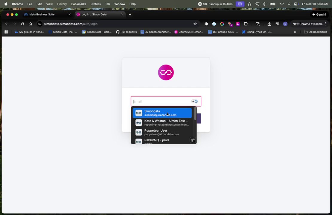The image size is (332, 215).
Task: Open media controls in Chrome toolbar
Action: tap(277, 24)
